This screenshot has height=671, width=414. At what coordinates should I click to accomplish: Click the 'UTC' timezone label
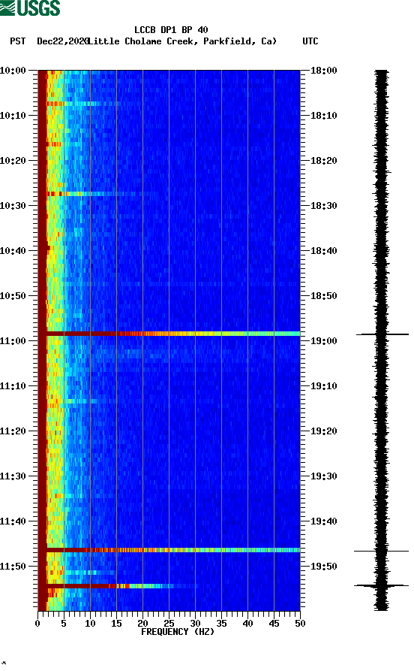310,41
